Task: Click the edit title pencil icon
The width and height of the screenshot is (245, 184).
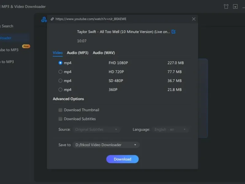Action: click(x=174, y=32)
